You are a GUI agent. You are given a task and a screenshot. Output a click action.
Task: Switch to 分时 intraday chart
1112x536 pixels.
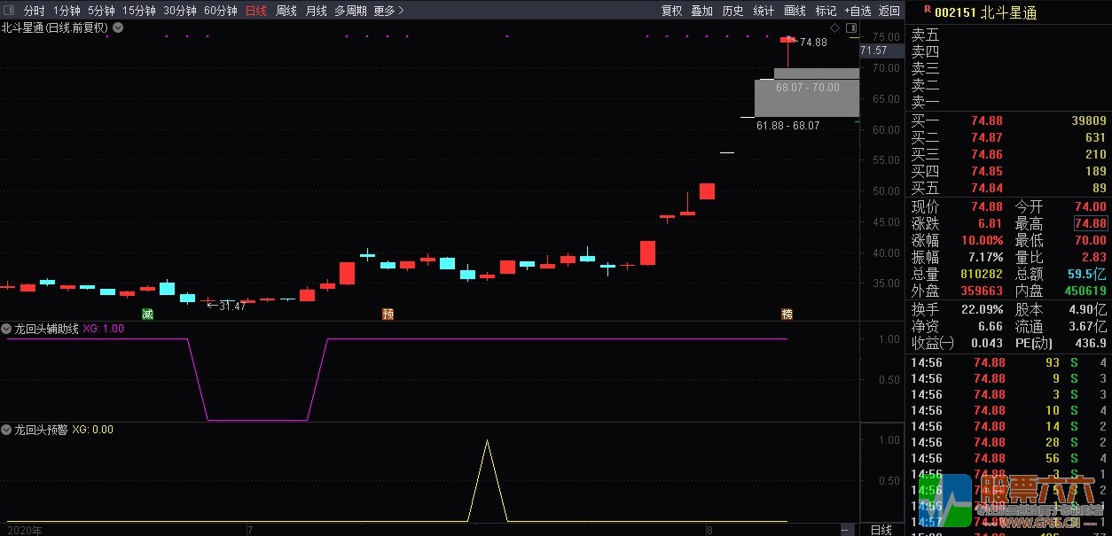click(x=34, y=11)
